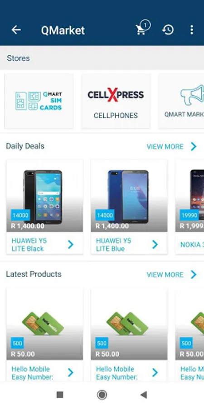Open Huawei Y5 Lite Black chevron
Viewport: 204px width, 408px height.
click(71, 245)
